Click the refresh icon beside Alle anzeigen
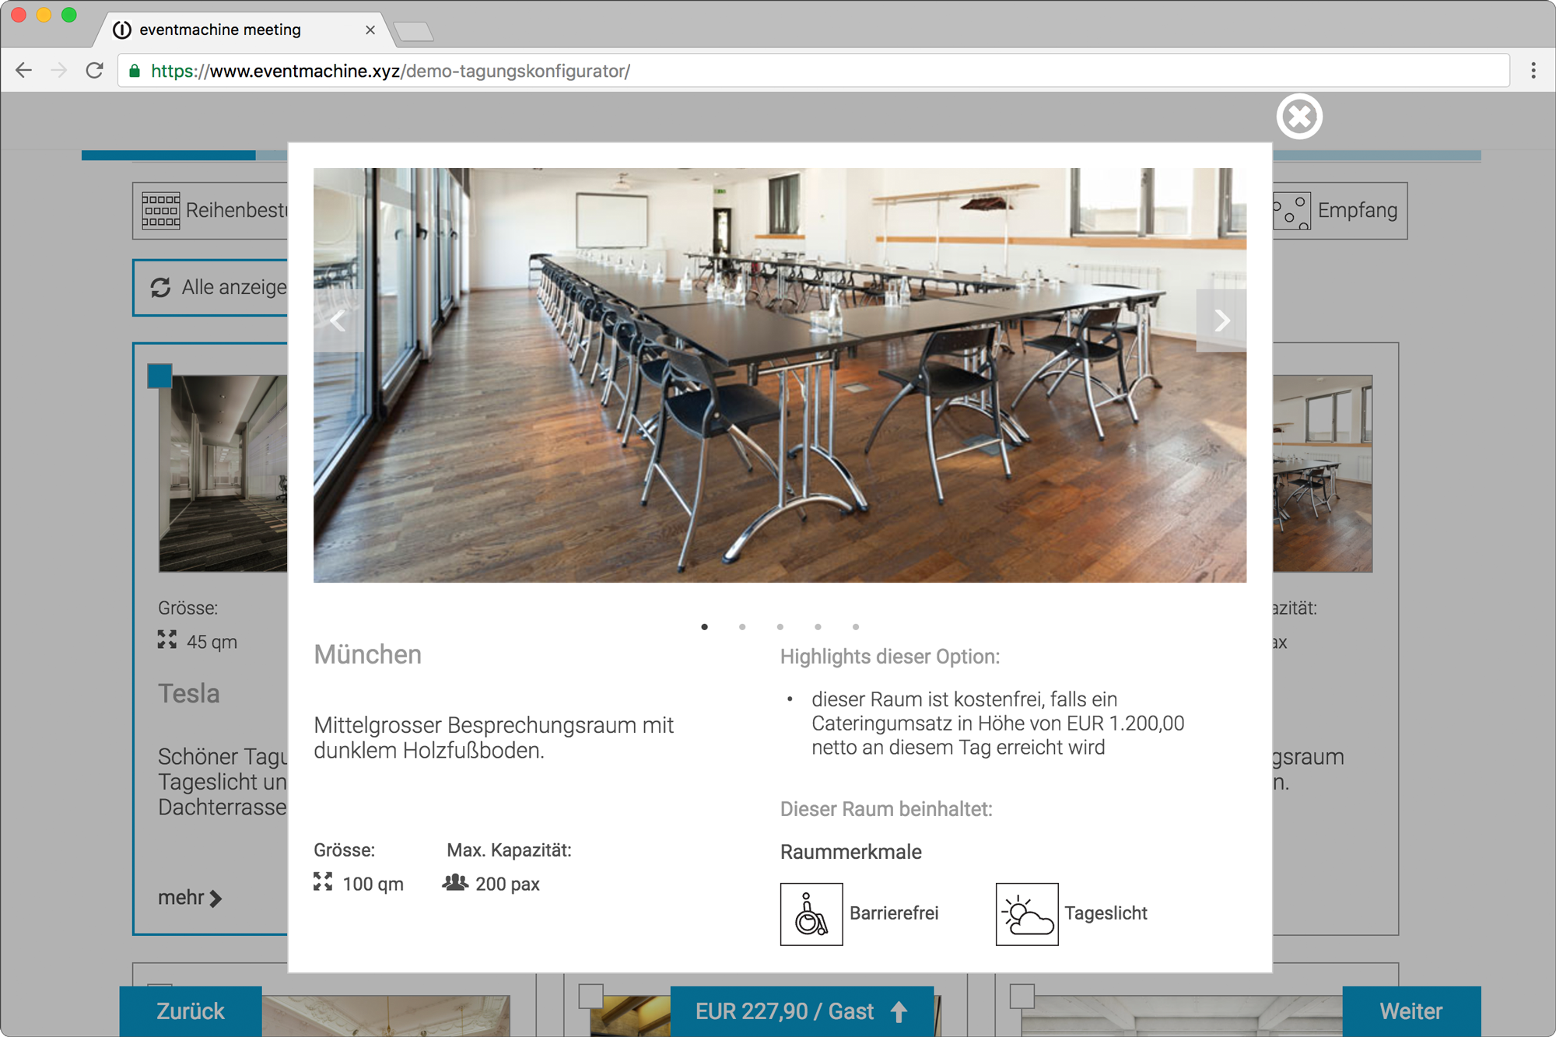 point(161,288)
